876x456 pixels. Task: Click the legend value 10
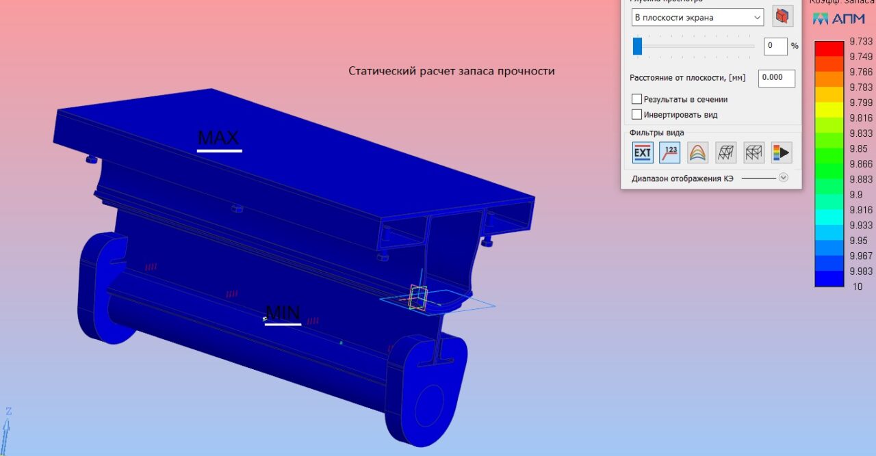click(x=858, y=286)
